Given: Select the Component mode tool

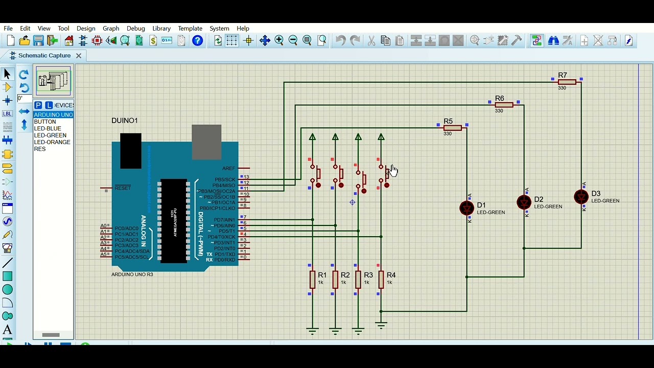Looking at the screenshot, I should pos(7,87).
